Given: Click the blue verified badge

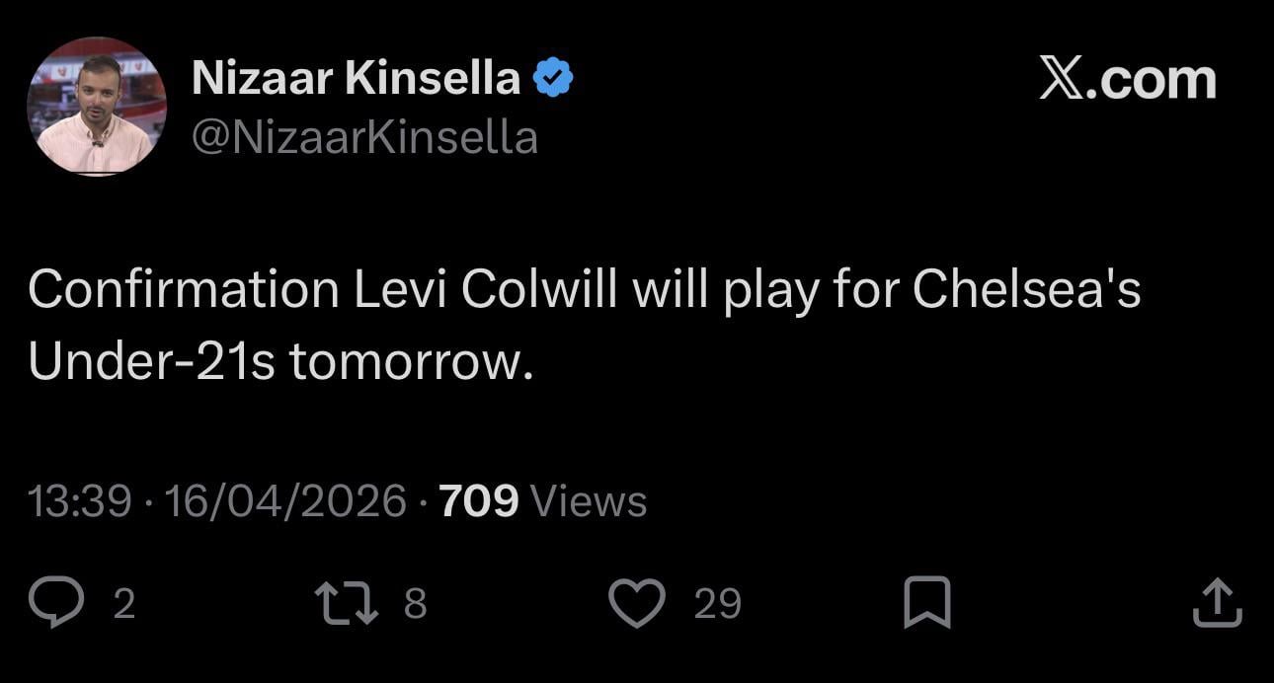Looking at the screenshot, I should coord(553,78).
